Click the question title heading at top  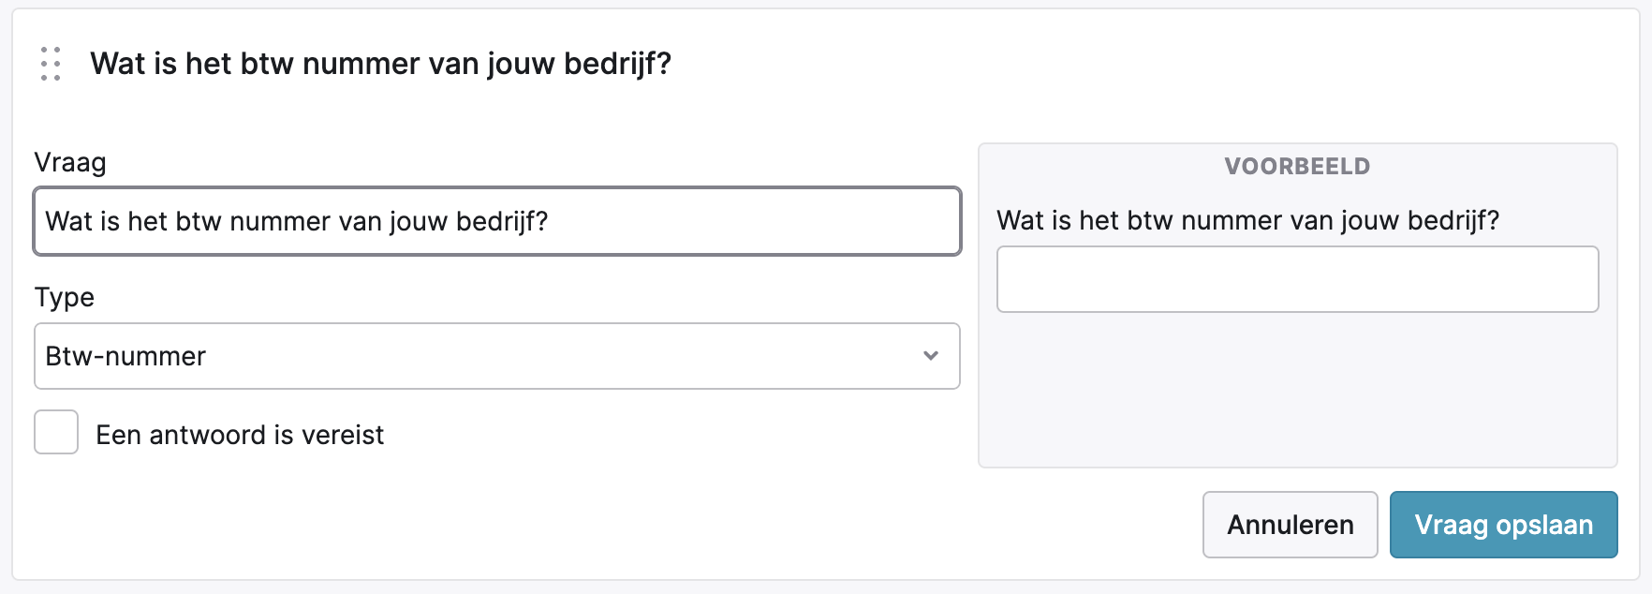click(x=380, y=64)
